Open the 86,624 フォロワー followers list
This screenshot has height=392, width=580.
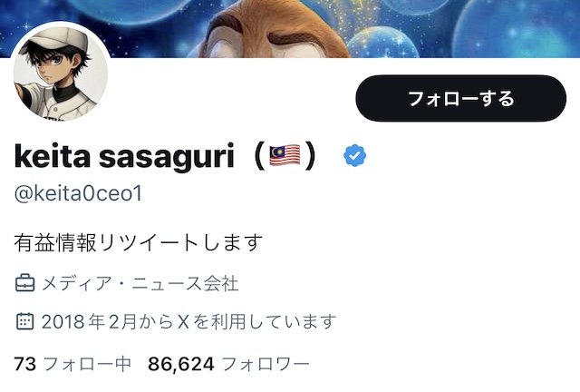228,364
